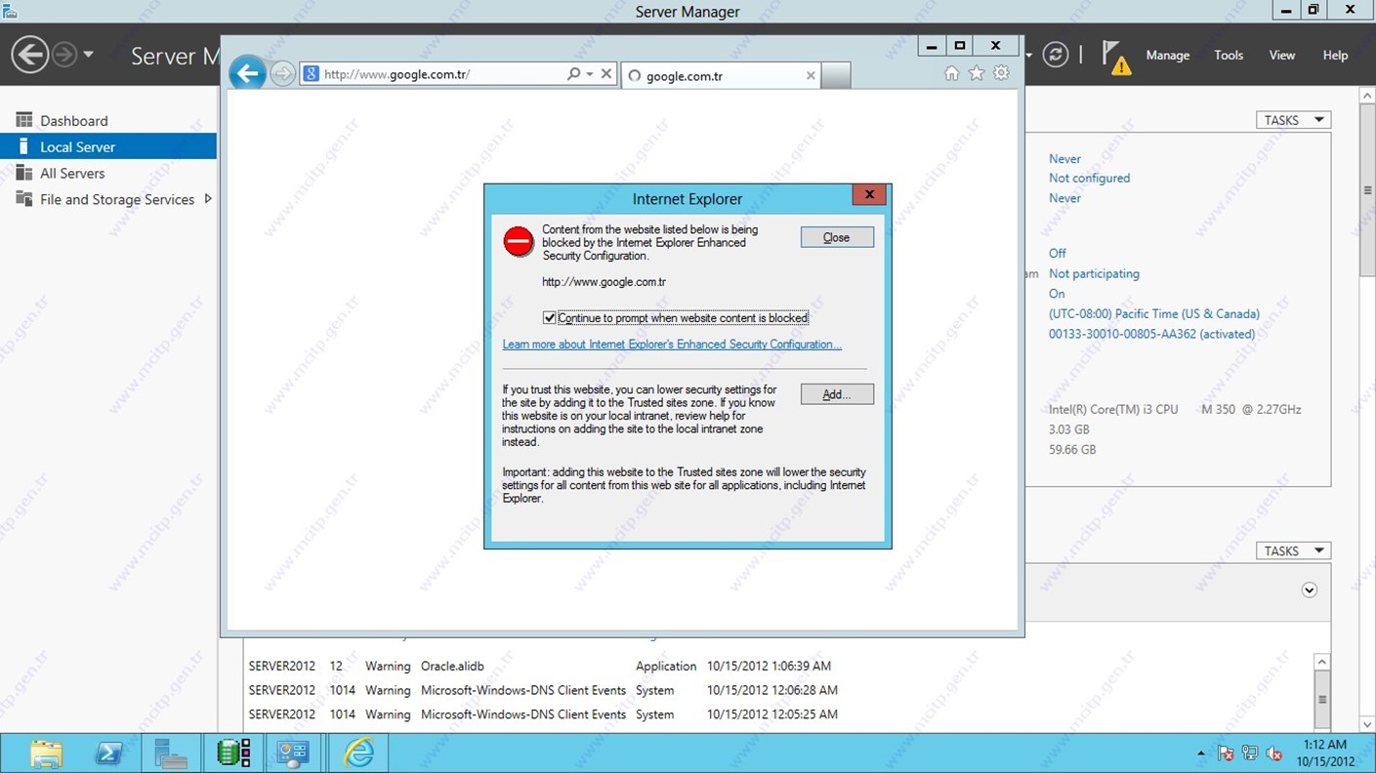The width and height of the screenshot is (1376, 773).
Task: Click Events list scroll up arrow
Action: pyautogui.click(x=1321, y=663)
